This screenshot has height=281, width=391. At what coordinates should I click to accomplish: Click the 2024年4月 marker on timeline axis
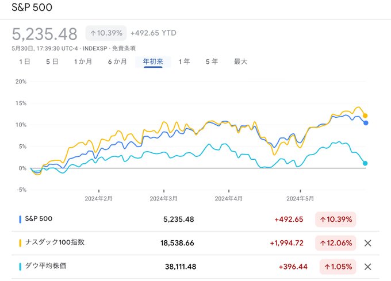229,199
